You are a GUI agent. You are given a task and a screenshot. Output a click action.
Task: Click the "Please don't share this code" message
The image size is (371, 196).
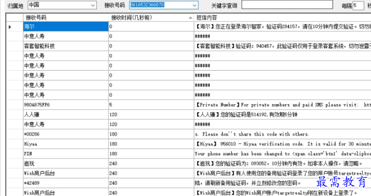pos(283,134)
